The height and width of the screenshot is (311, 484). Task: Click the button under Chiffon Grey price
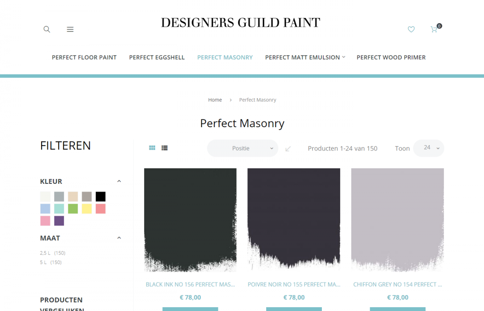click(397, 309)
